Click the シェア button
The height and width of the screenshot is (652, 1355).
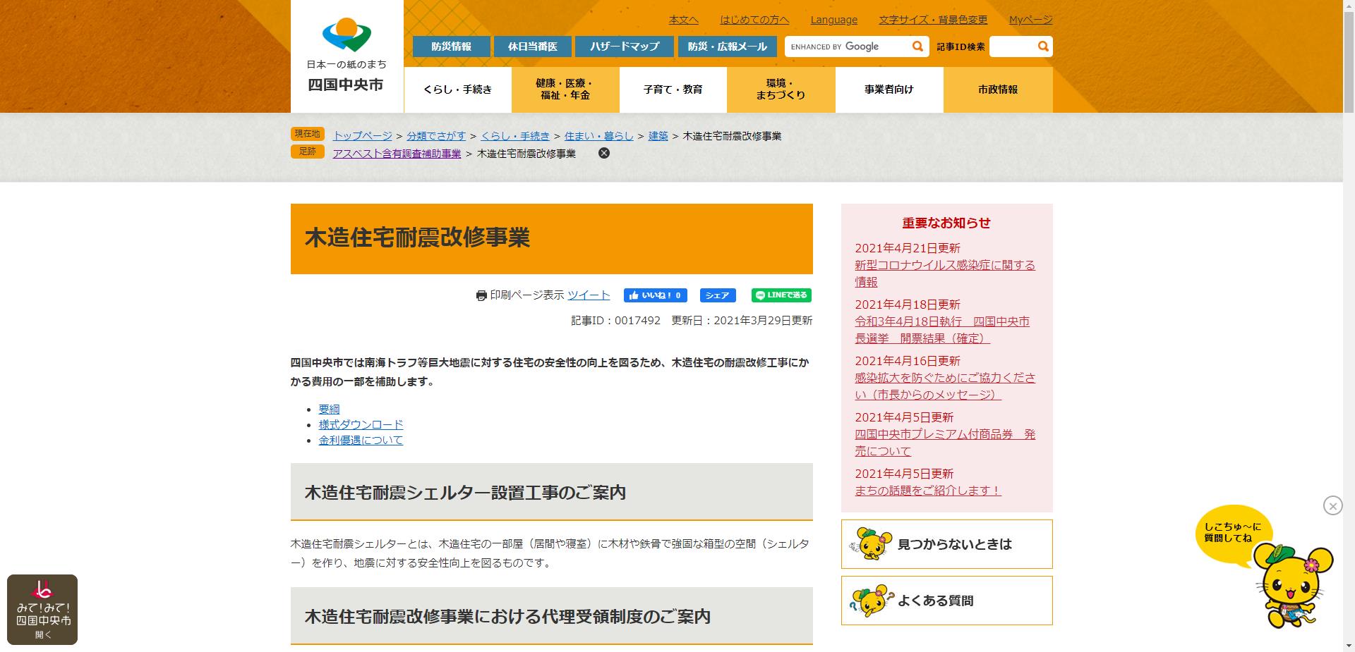coord(717,295)
